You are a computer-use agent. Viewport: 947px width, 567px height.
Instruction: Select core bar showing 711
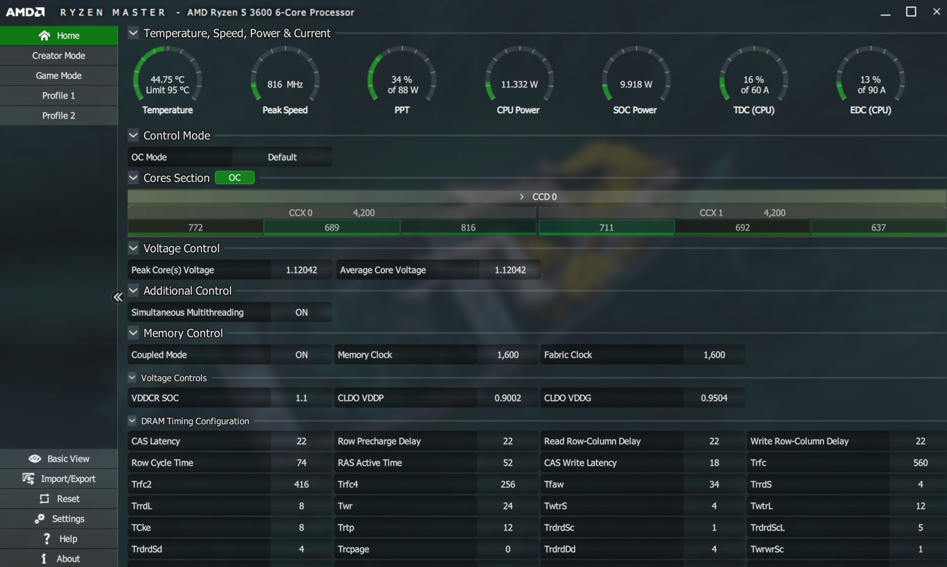point(607,227)
